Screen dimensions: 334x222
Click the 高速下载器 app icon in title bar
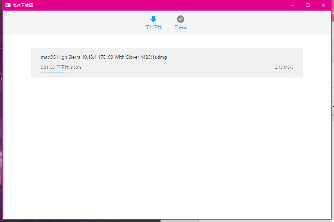click(x=8, y=5)
